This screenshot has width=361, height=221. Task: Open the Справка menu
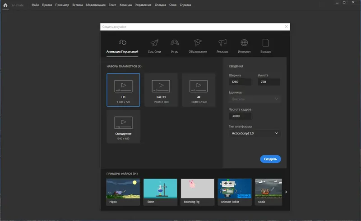point(185,5)
